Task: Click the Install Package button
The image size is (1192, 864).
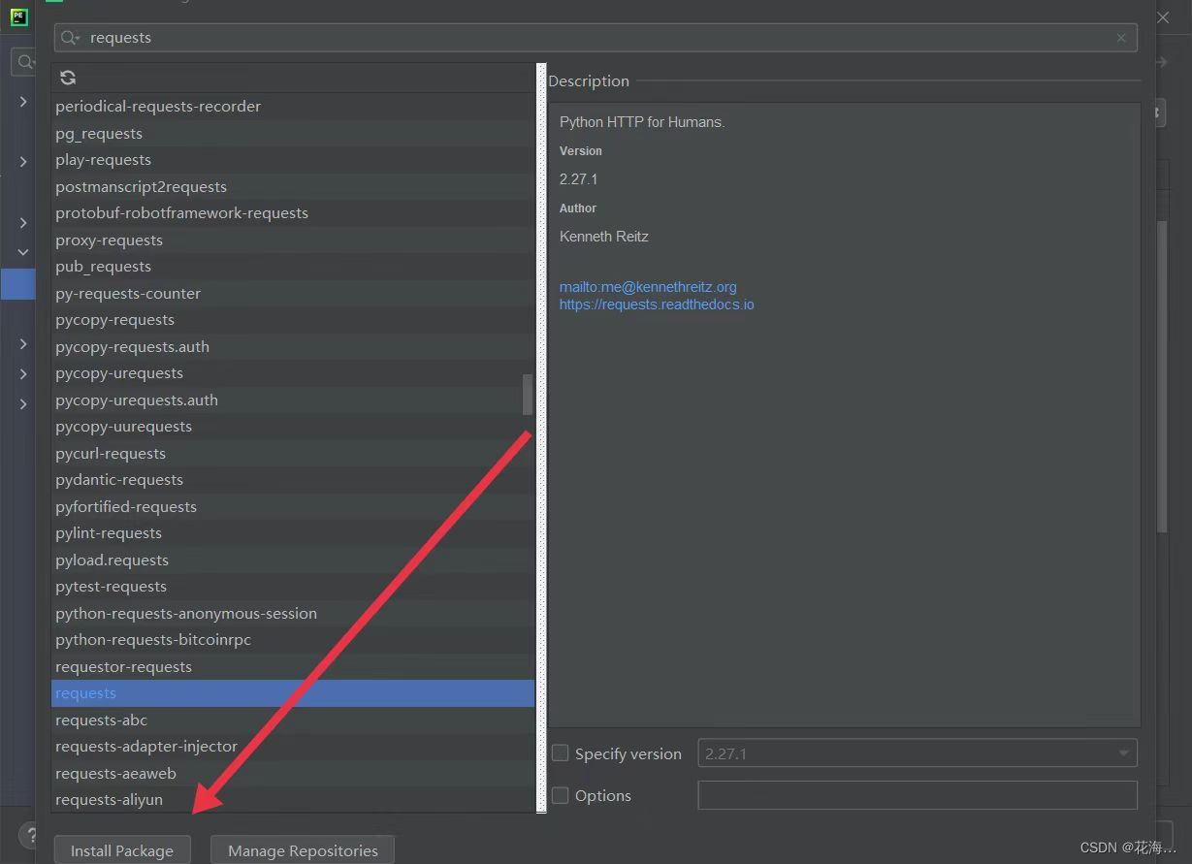Action: [122, 850]
